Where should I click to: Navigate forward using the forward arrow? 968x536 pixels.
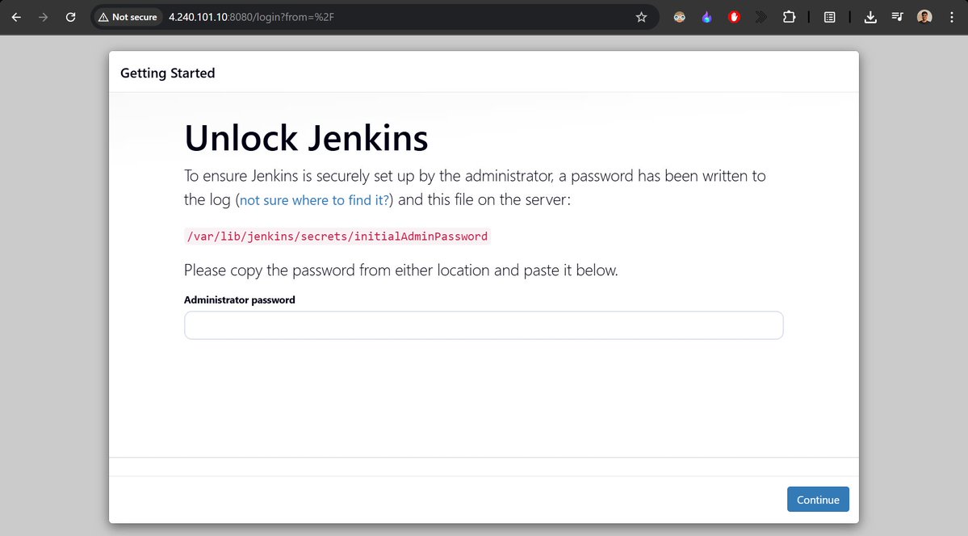(43, 16)
